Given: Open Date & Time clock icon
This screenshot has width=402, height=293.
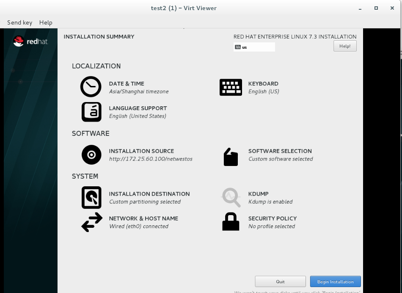Looking at the screenshot, I should [x=91, y=87].
